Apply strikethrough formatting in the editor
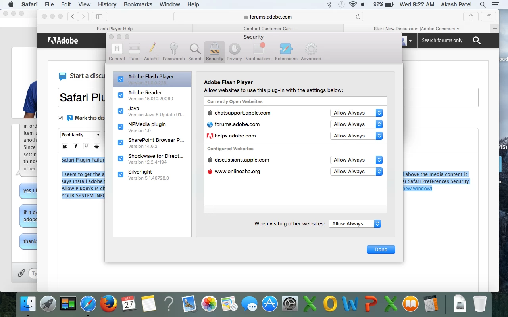This screenshot has height=317, width=508. coord(96,146)
